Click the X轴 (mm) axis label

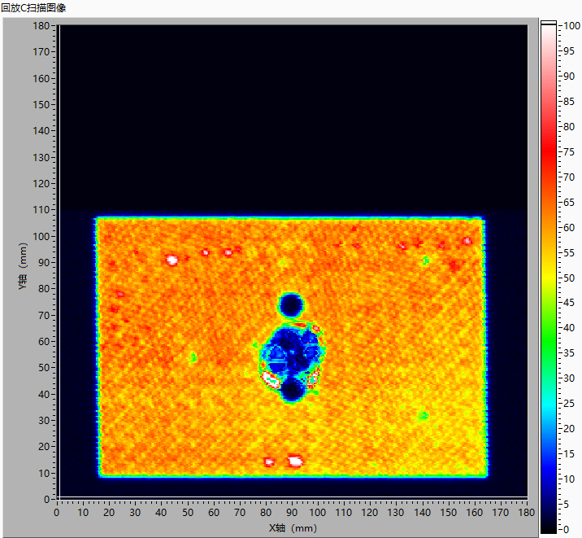(x=292, y=527)
